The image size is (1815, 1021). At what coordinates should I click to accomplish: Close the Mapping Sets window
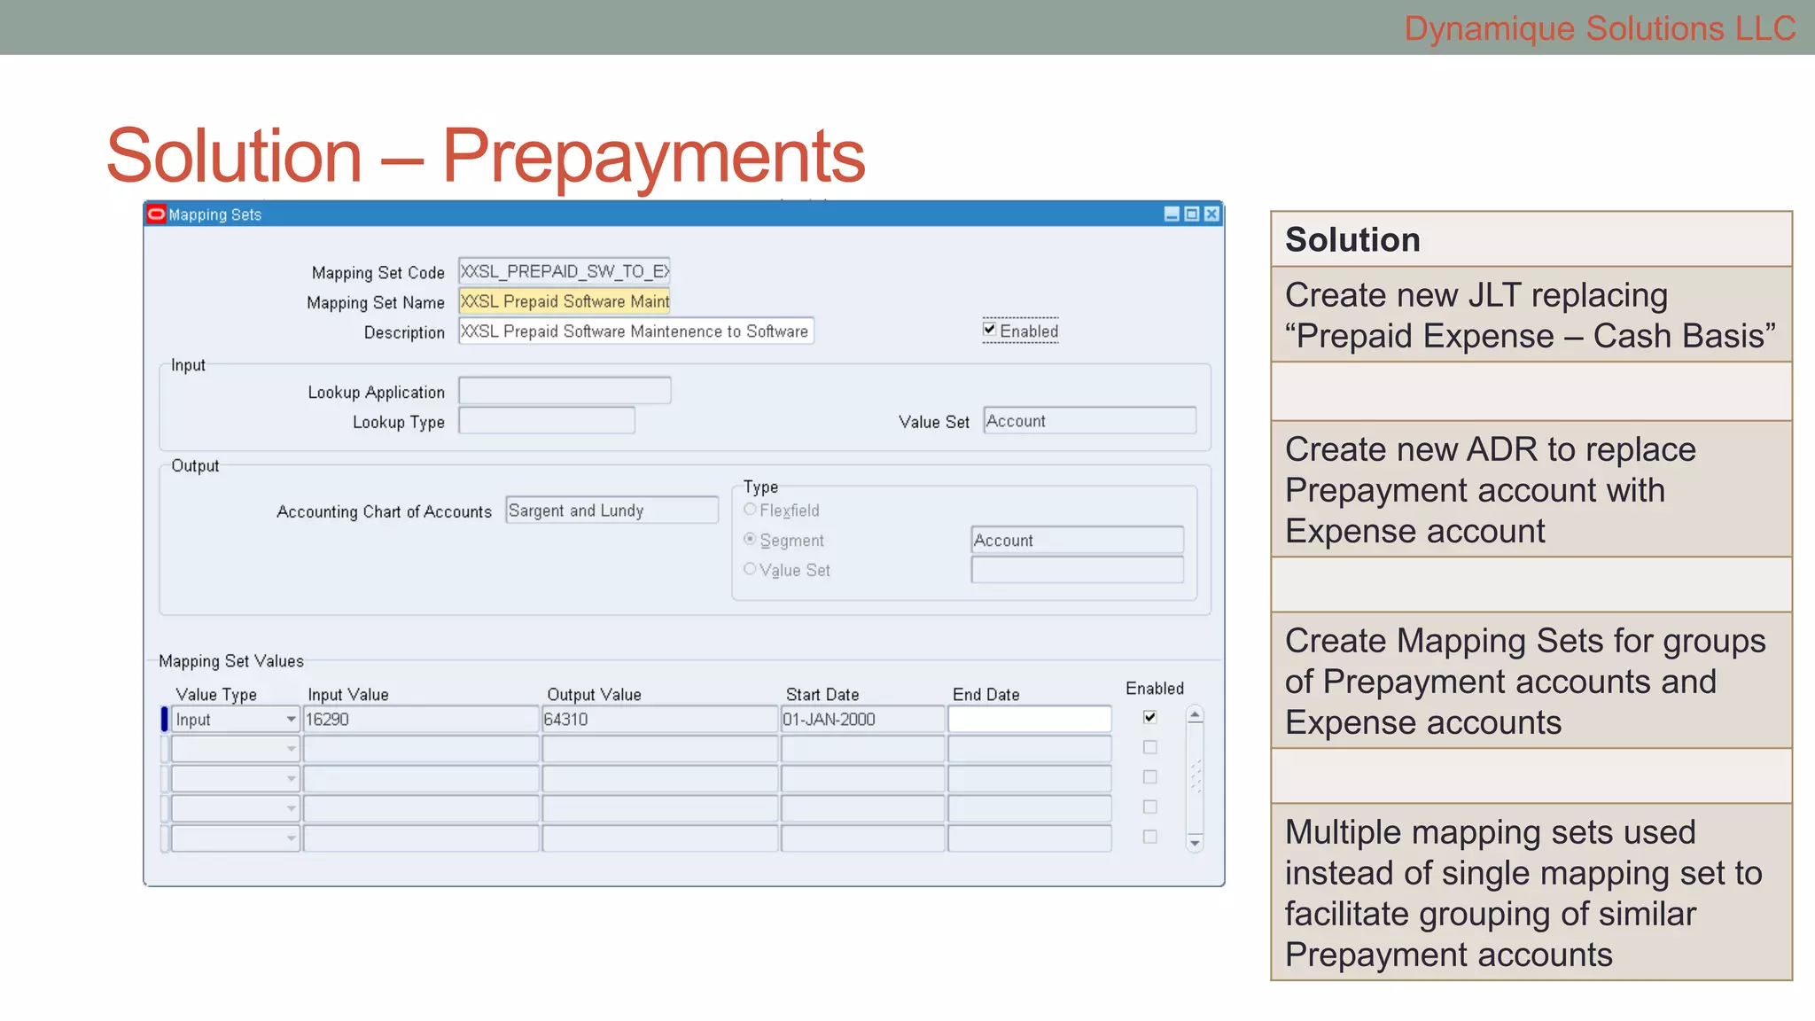point(1211,214)
